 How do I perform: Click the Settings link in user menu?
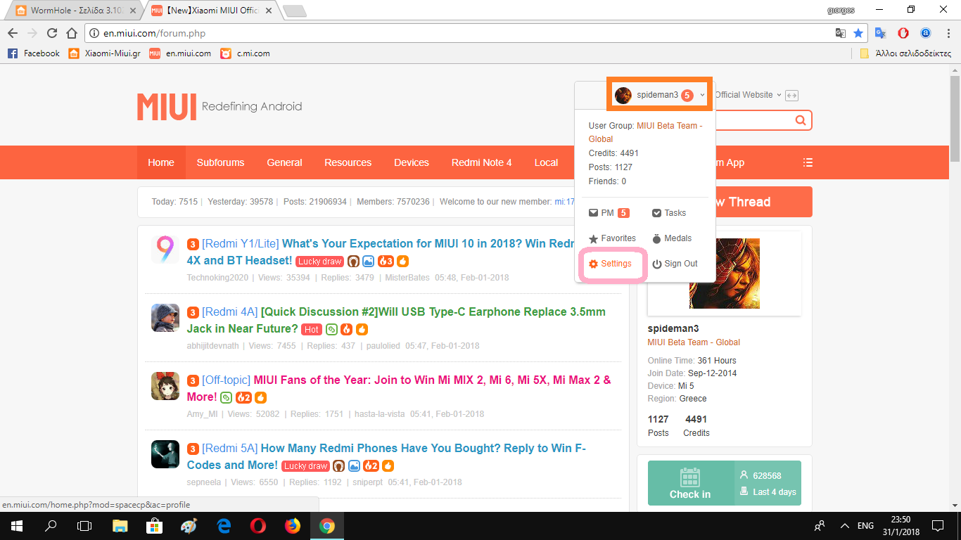pyautogui.click(x=610, y=264)
